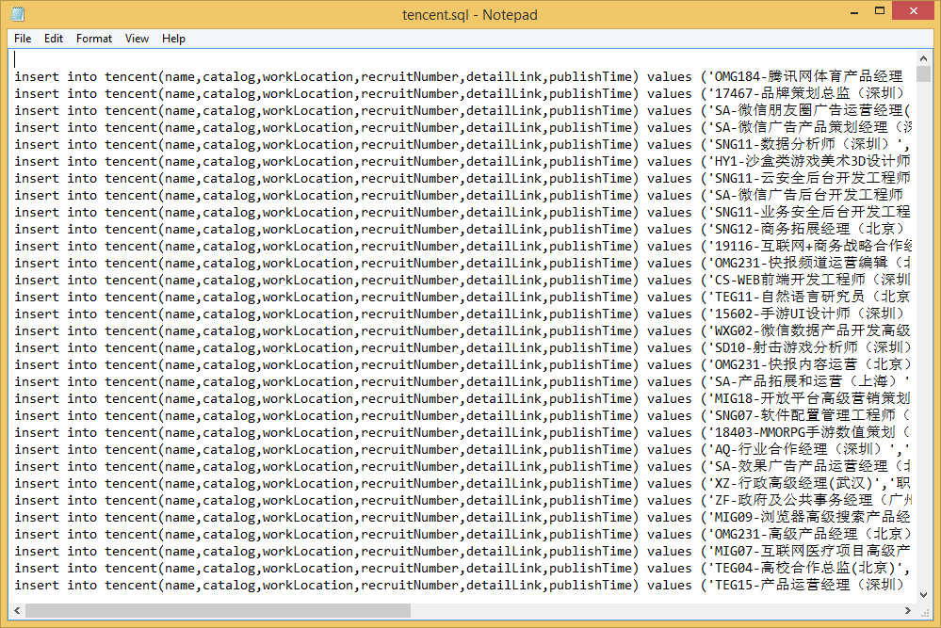This screenshot has width=941, height=628.
Task: Open the Edit menu
Action: click(x=54, y=39)
